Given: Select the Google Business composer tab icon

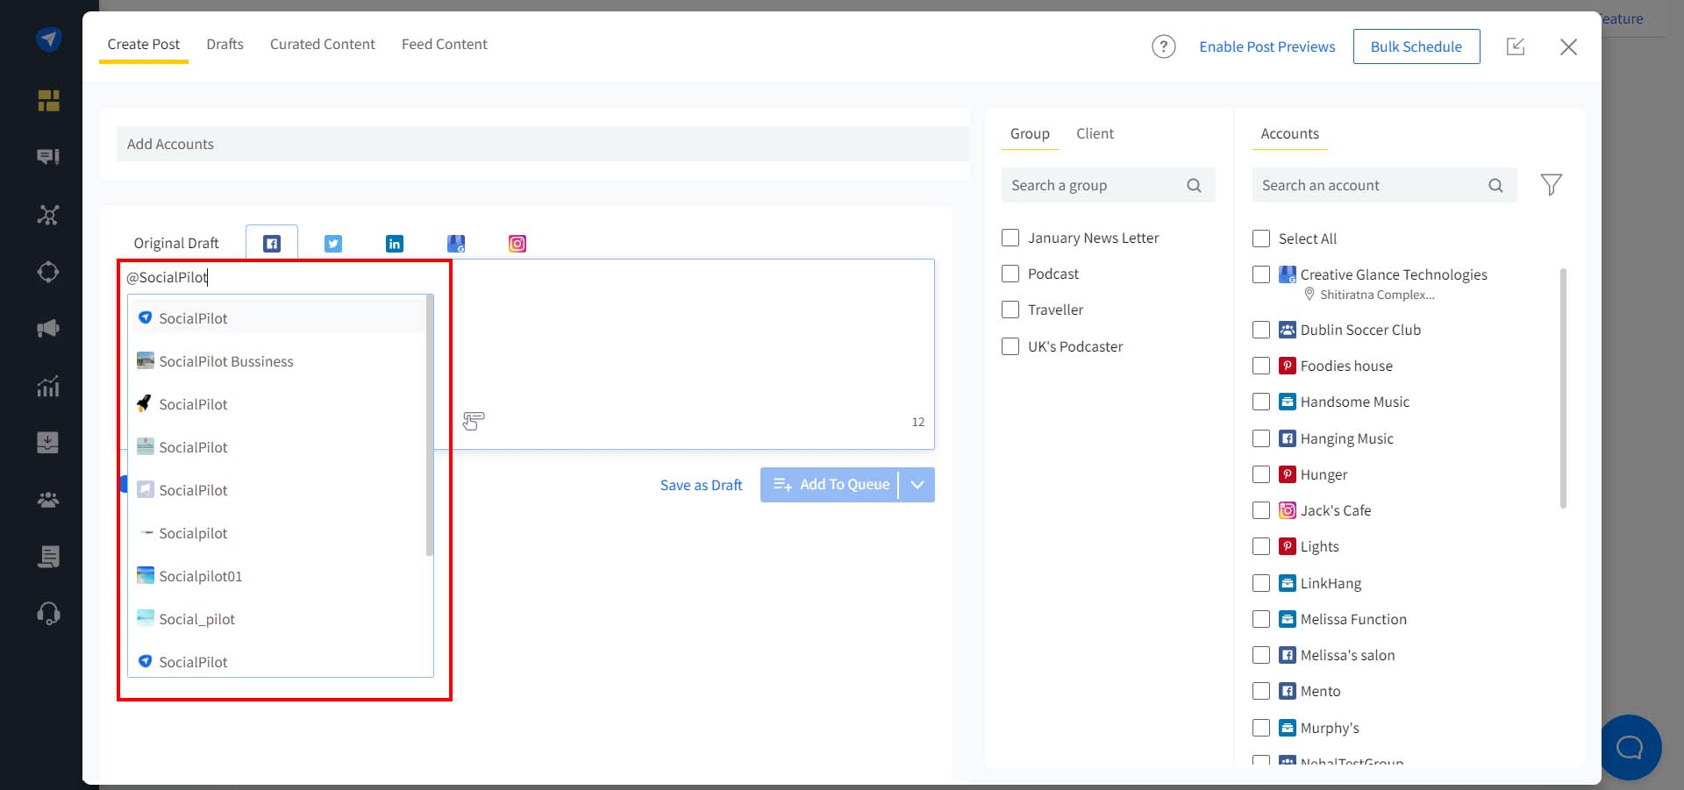Looking at the screenshot, I should click(x=456, y=244).
